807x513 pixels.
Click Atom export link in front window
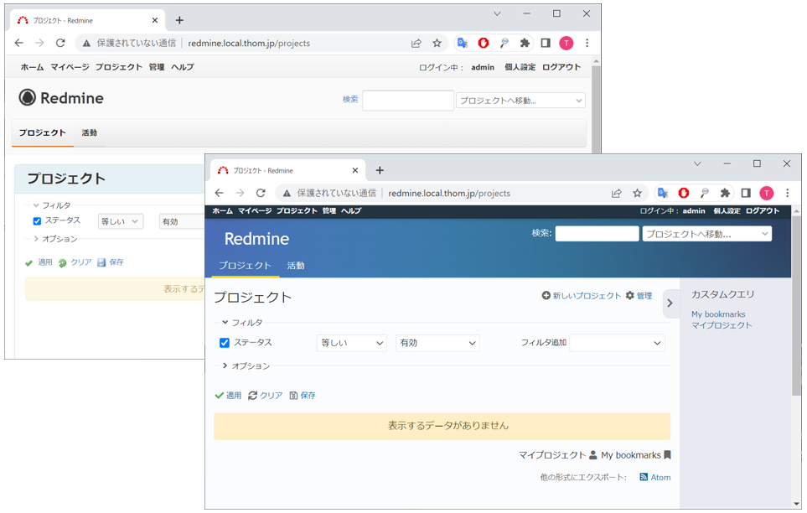(x=655, y=478)
